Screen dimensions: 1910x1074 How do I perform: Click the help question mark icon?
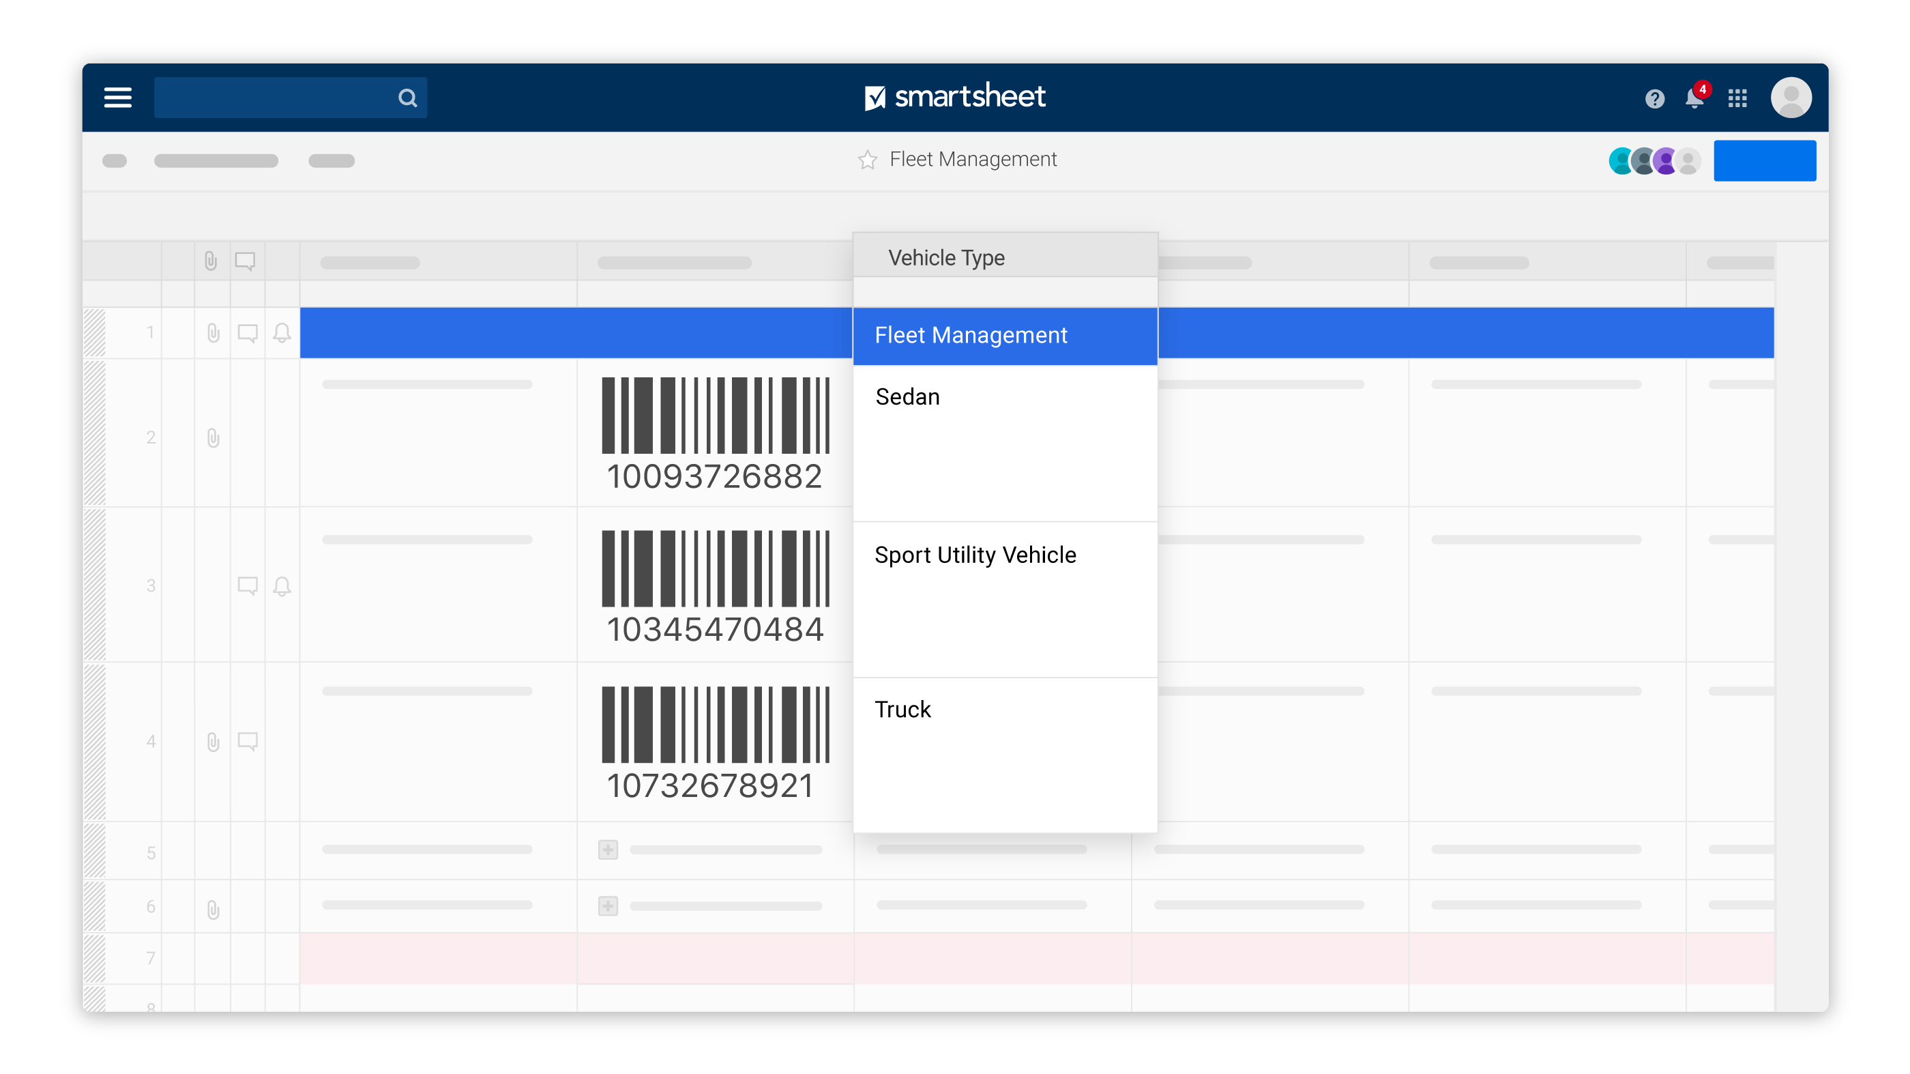click(1654, 96)
